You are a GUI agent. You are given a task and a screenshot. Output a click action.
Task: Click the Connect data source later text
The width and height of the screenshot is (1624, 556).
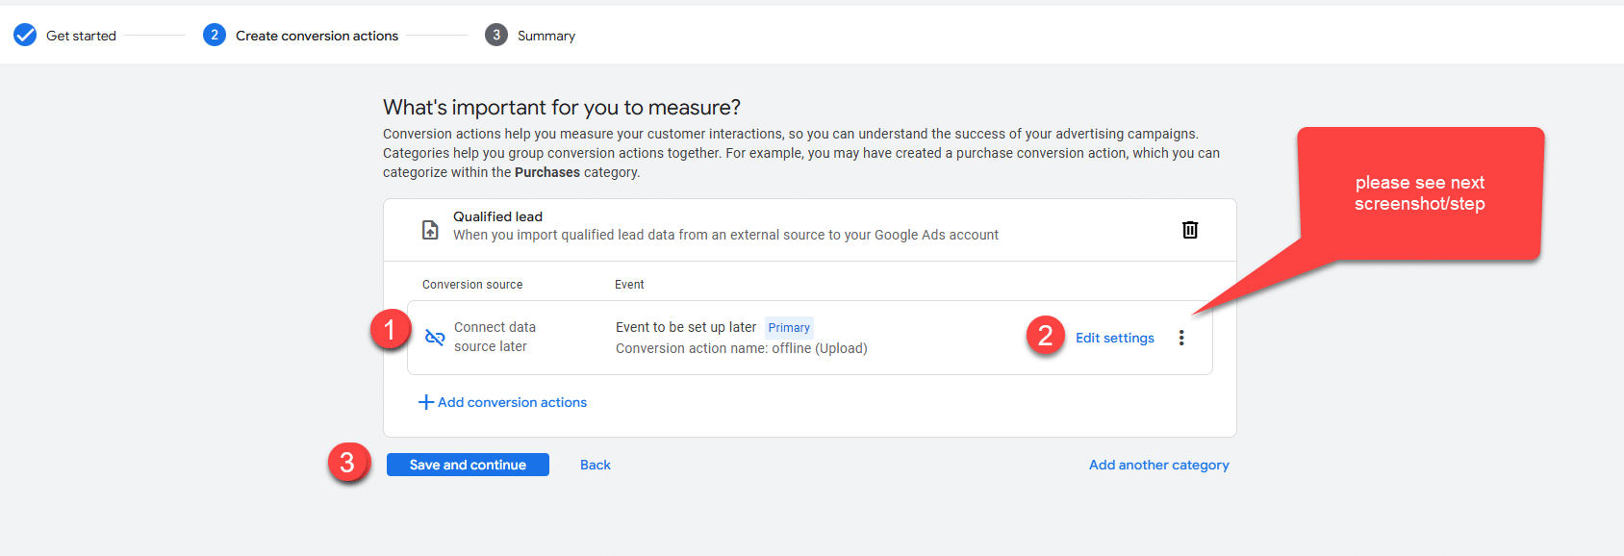pos(495,337)
